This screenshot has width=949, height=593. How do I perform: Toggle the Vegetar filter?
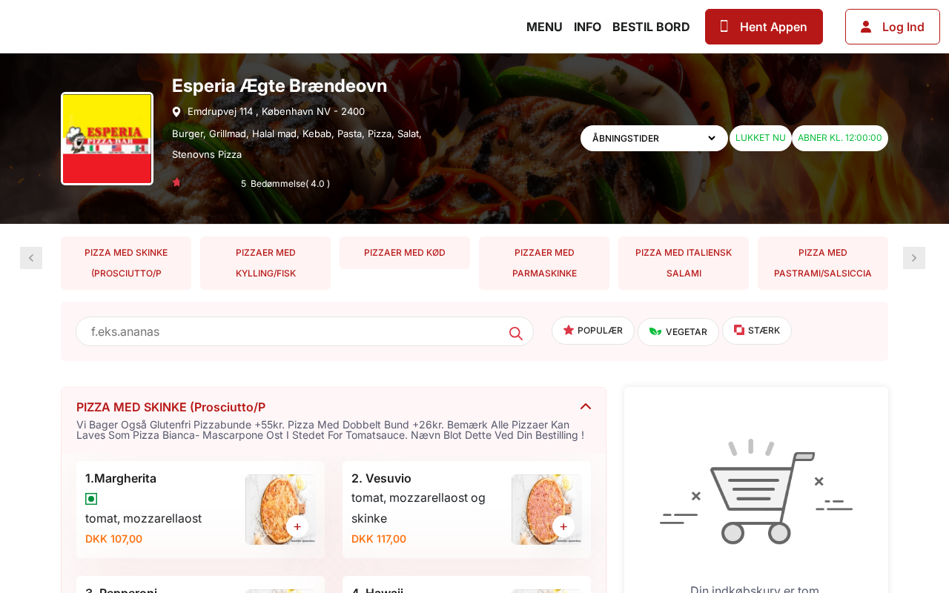click(678, 332)
